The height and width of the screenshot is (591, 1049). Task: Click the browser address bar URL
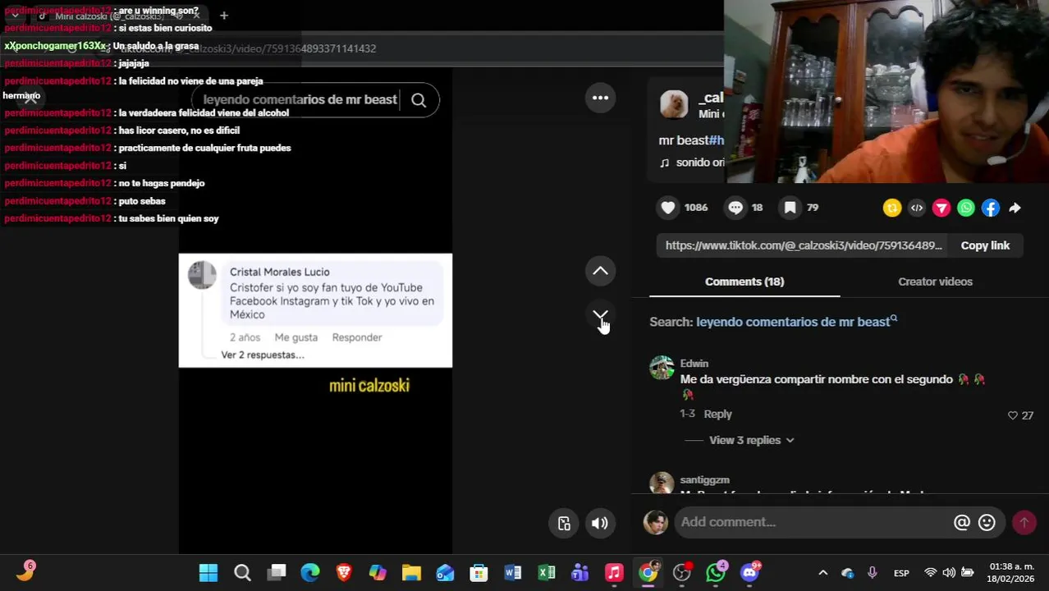tap(248, 48)
